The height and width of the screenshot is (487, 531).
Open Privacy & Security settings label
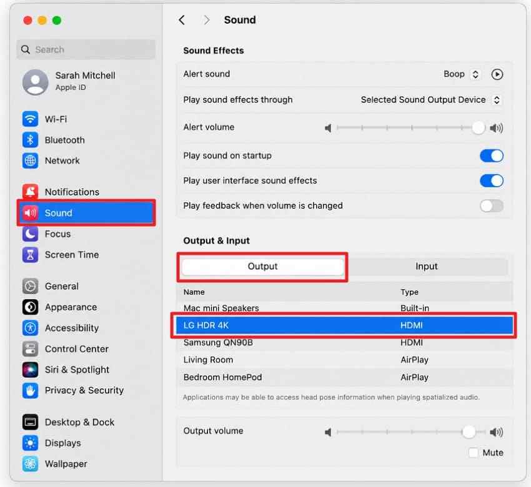coord(84,390)
